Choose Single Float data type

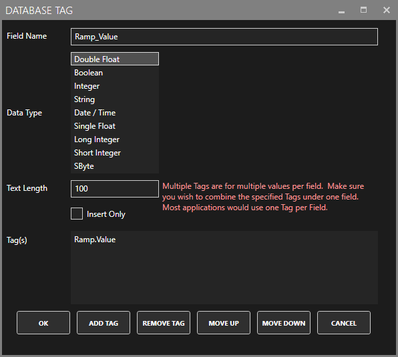pyautogui.click(x=115, y=126)
